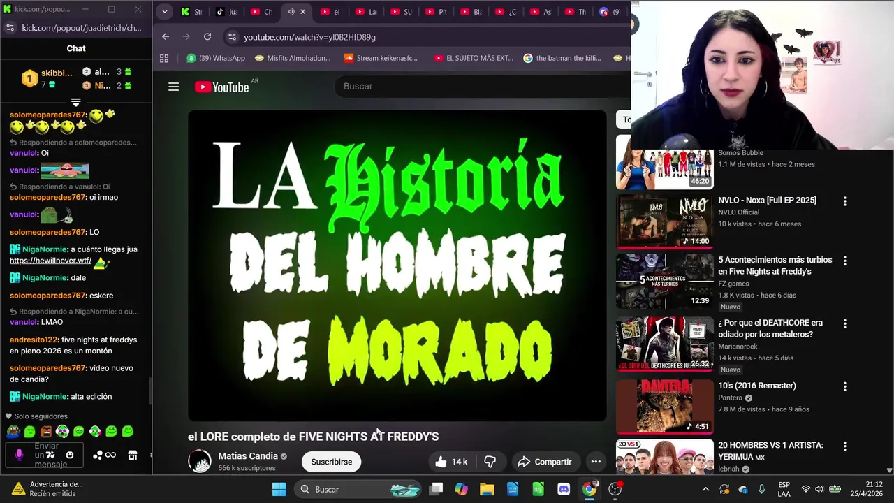Play the Pantera 10's thumbnail
894x503 pixels.
click(x=664, y=407)
